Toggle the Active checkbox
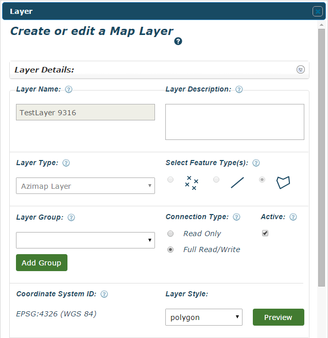The height and width of the screenshot is (338, 328). [x=265, y=233]
